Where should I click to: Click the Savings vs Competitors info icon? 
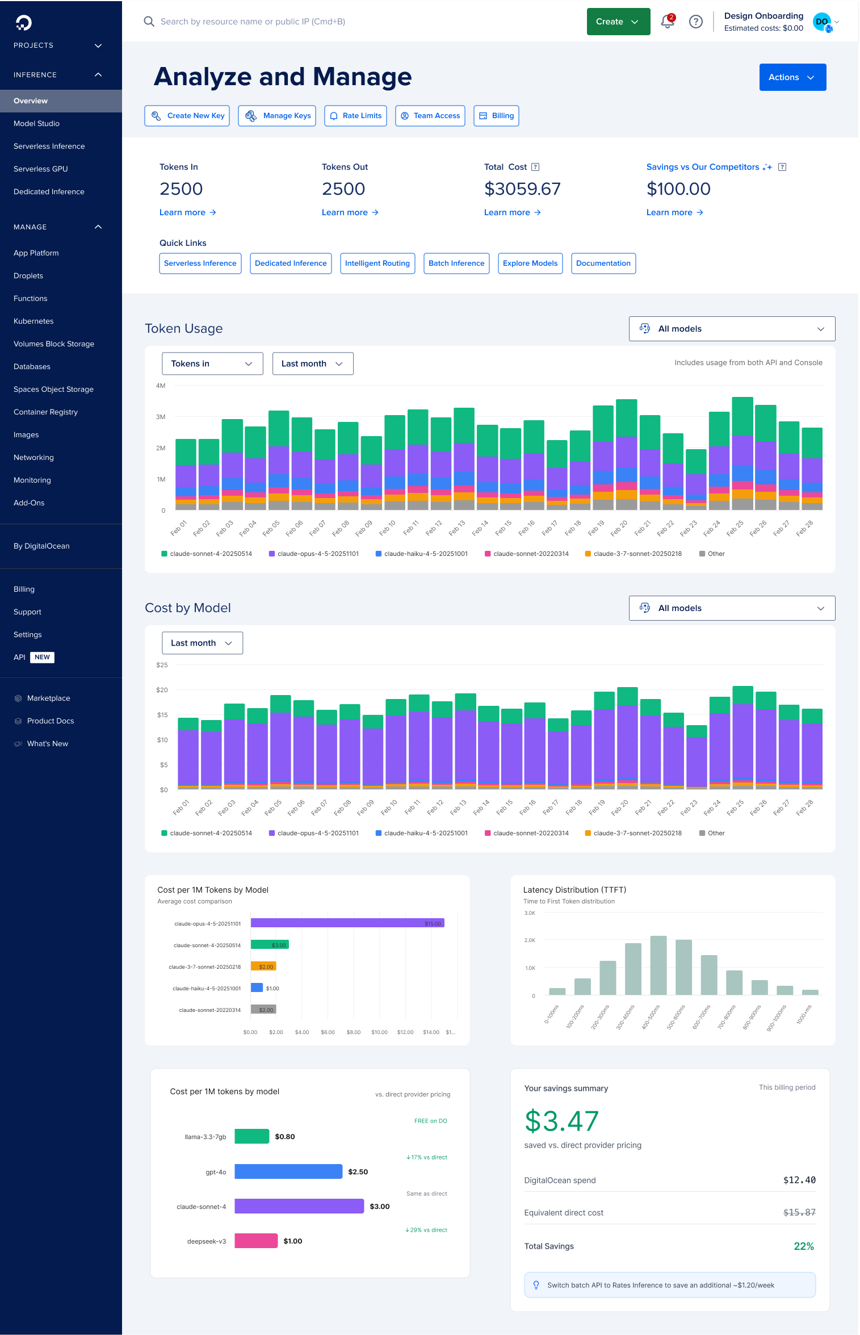782,167
